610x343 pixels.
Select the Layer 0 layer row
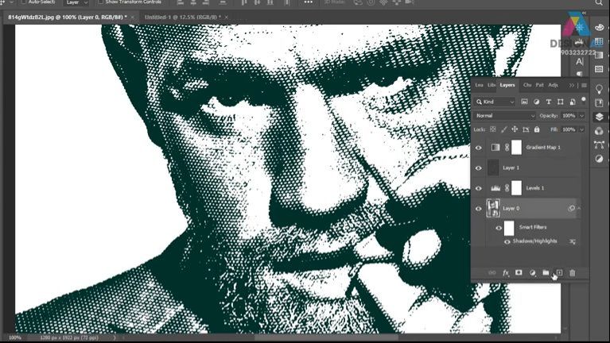click(x=533, y=208)
